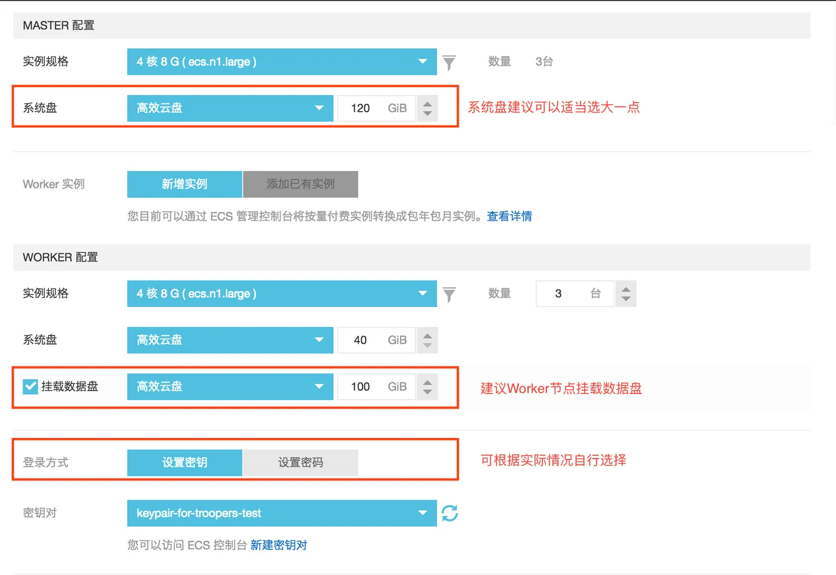Decrease the WORKER system disk size
The height and width of the screenshot is (575, 836).
point(428,345)
